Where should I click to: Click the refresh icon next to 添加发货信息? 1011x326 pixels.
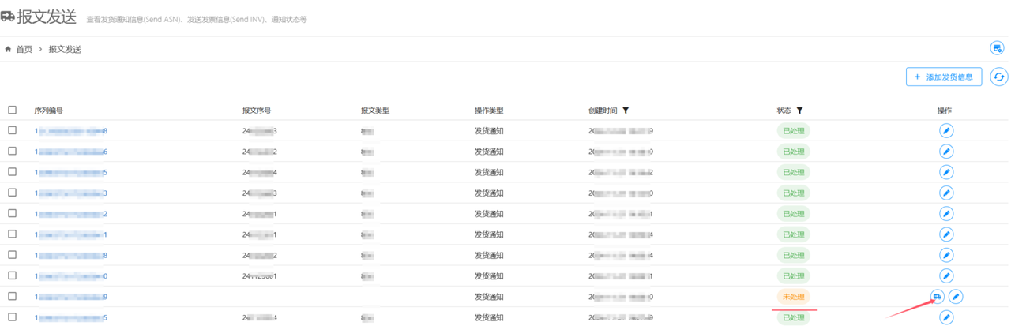(x=999, y=77)
